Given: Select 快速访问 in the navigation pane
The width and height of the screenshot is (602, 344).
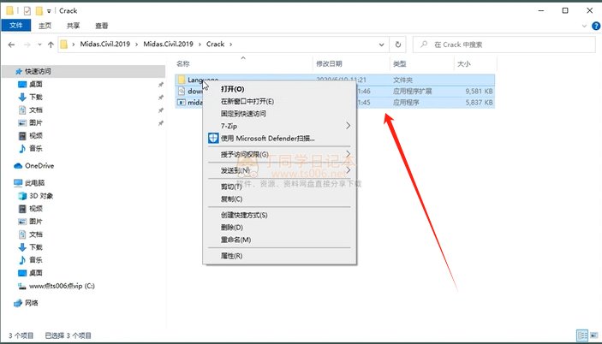Looking at the screenshot, I should pyautogui.click(x=84, y=71).
